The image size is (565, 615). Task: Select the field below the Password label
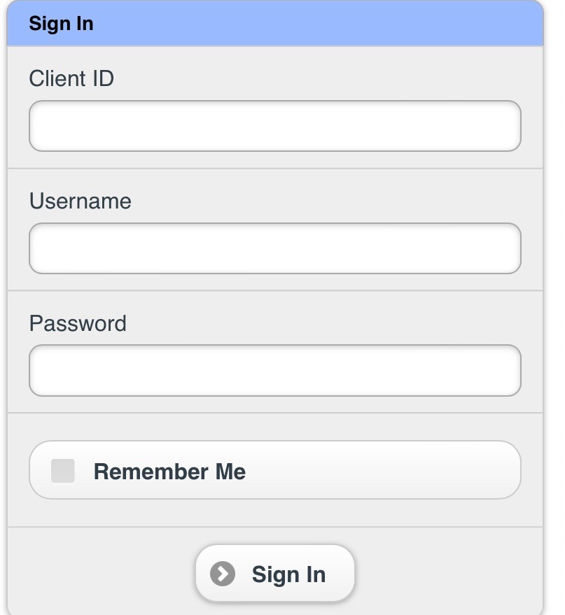[x=275, y=370]
